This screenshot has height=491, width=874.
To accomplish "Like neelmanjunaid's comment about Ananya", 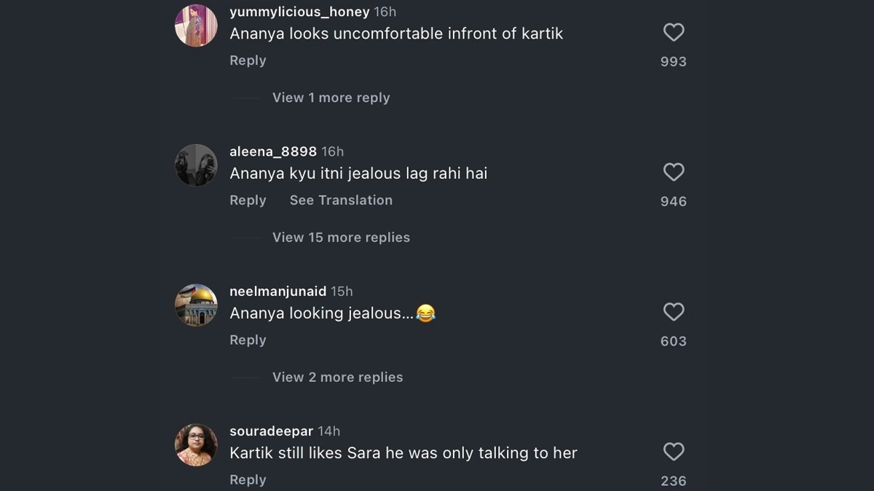I will 674,311.
